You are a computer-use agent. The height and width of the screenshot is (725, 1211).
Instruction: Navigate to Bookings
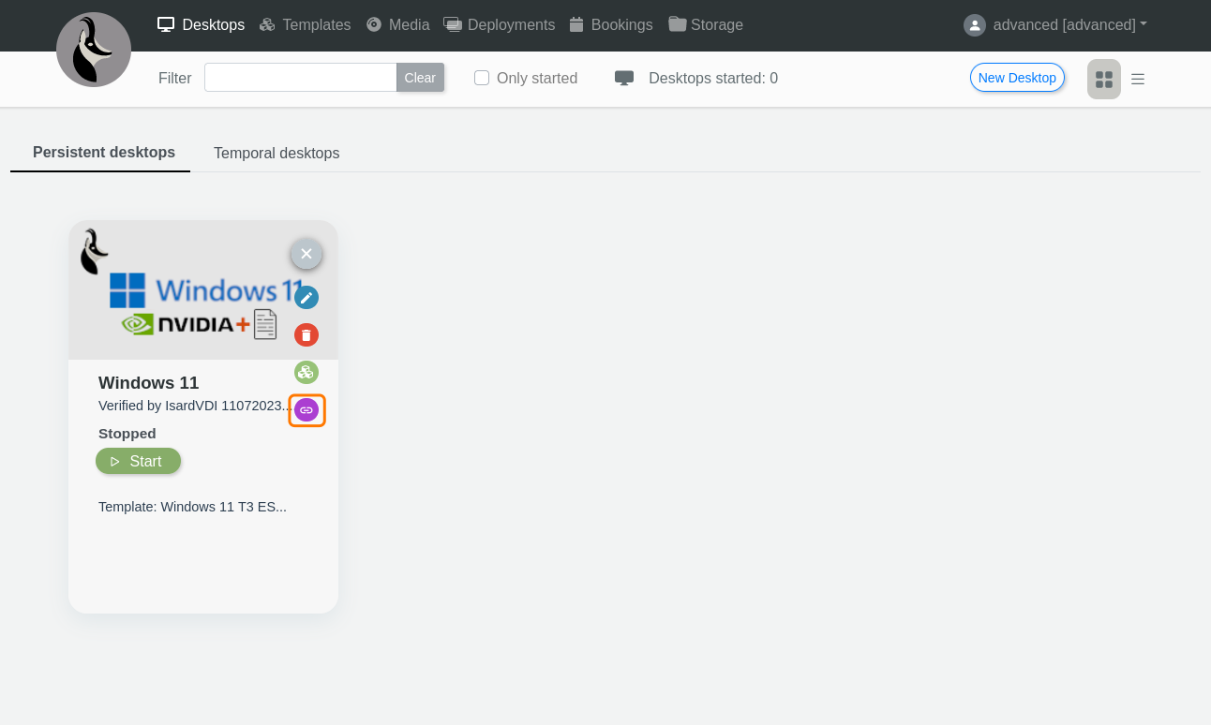click(611, 25)
